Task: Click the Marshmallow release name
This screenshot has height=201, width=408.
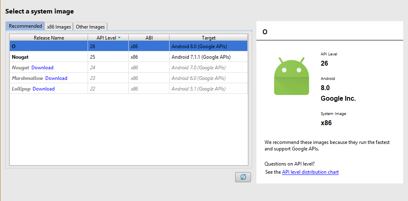Action: [x=27, y=78]
